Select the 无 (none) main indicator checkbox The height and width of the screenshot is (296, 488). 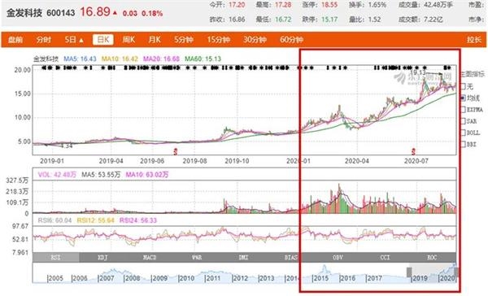pyautogui.click(x=463, y=86)
